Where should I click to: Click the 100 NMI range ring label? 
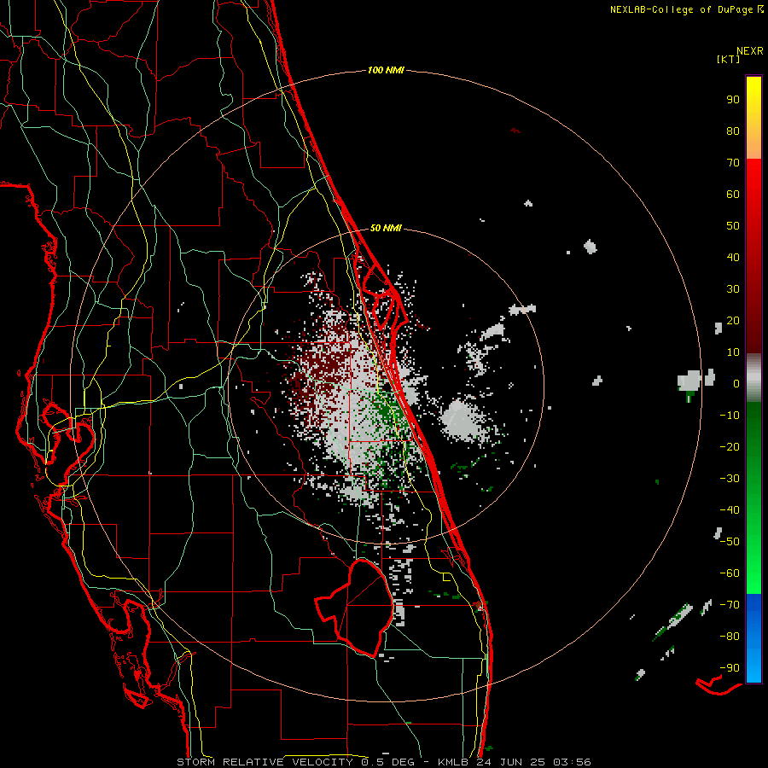click(386, 71)
